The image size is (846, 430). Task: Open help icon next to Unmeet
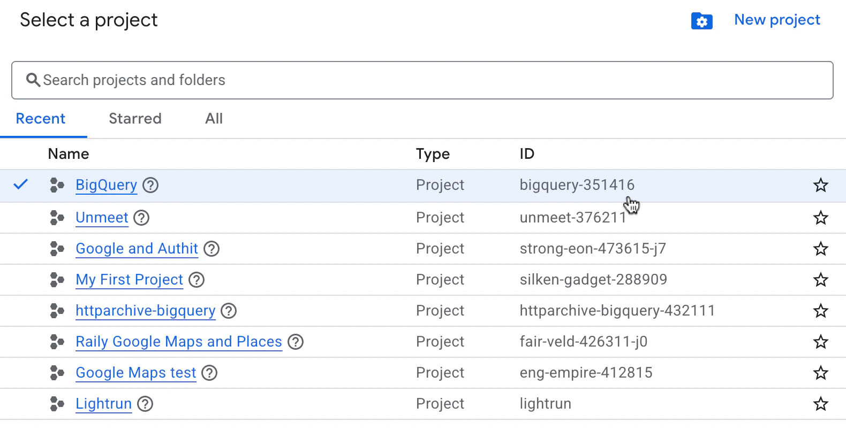141,218
